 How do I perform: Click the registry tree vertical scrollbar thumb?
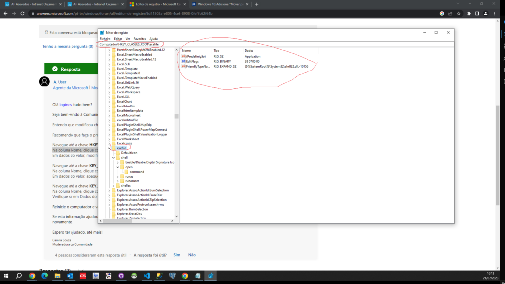(177, 116)
